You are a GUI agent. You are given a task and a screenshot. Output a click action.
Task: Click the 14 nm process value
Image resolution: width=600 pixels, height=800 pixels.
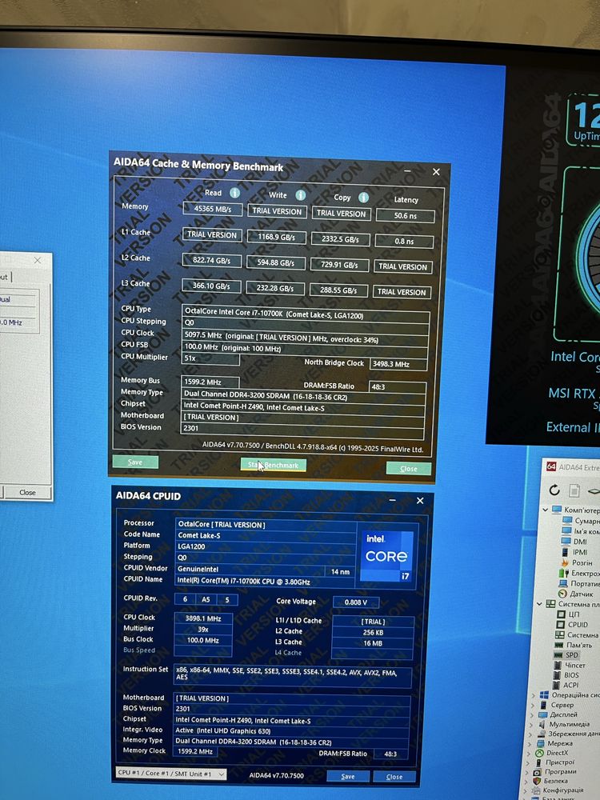pyautogui.click(x=340, y=571)
